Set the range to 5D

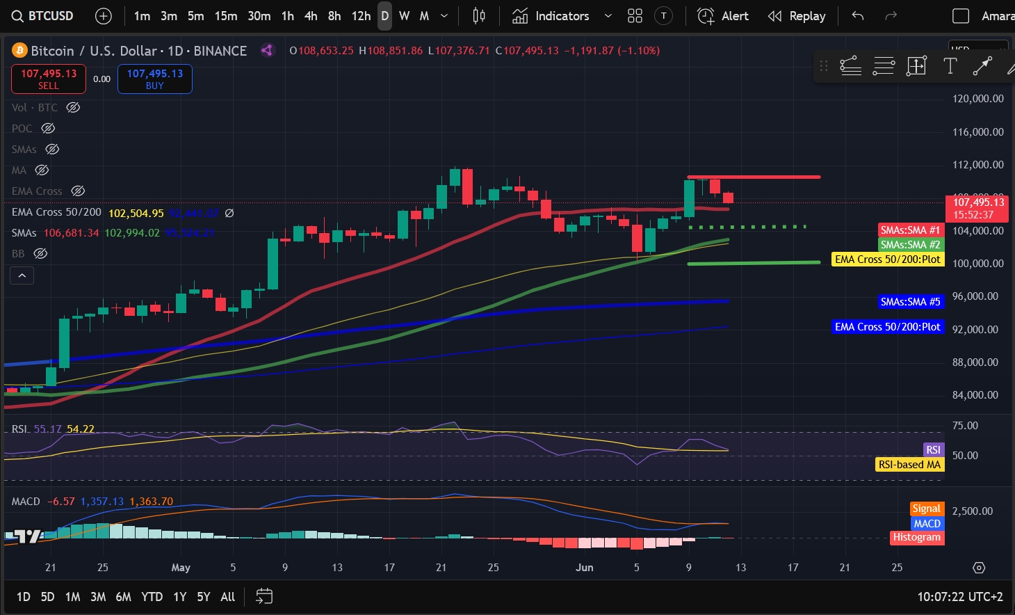point(47,597)
